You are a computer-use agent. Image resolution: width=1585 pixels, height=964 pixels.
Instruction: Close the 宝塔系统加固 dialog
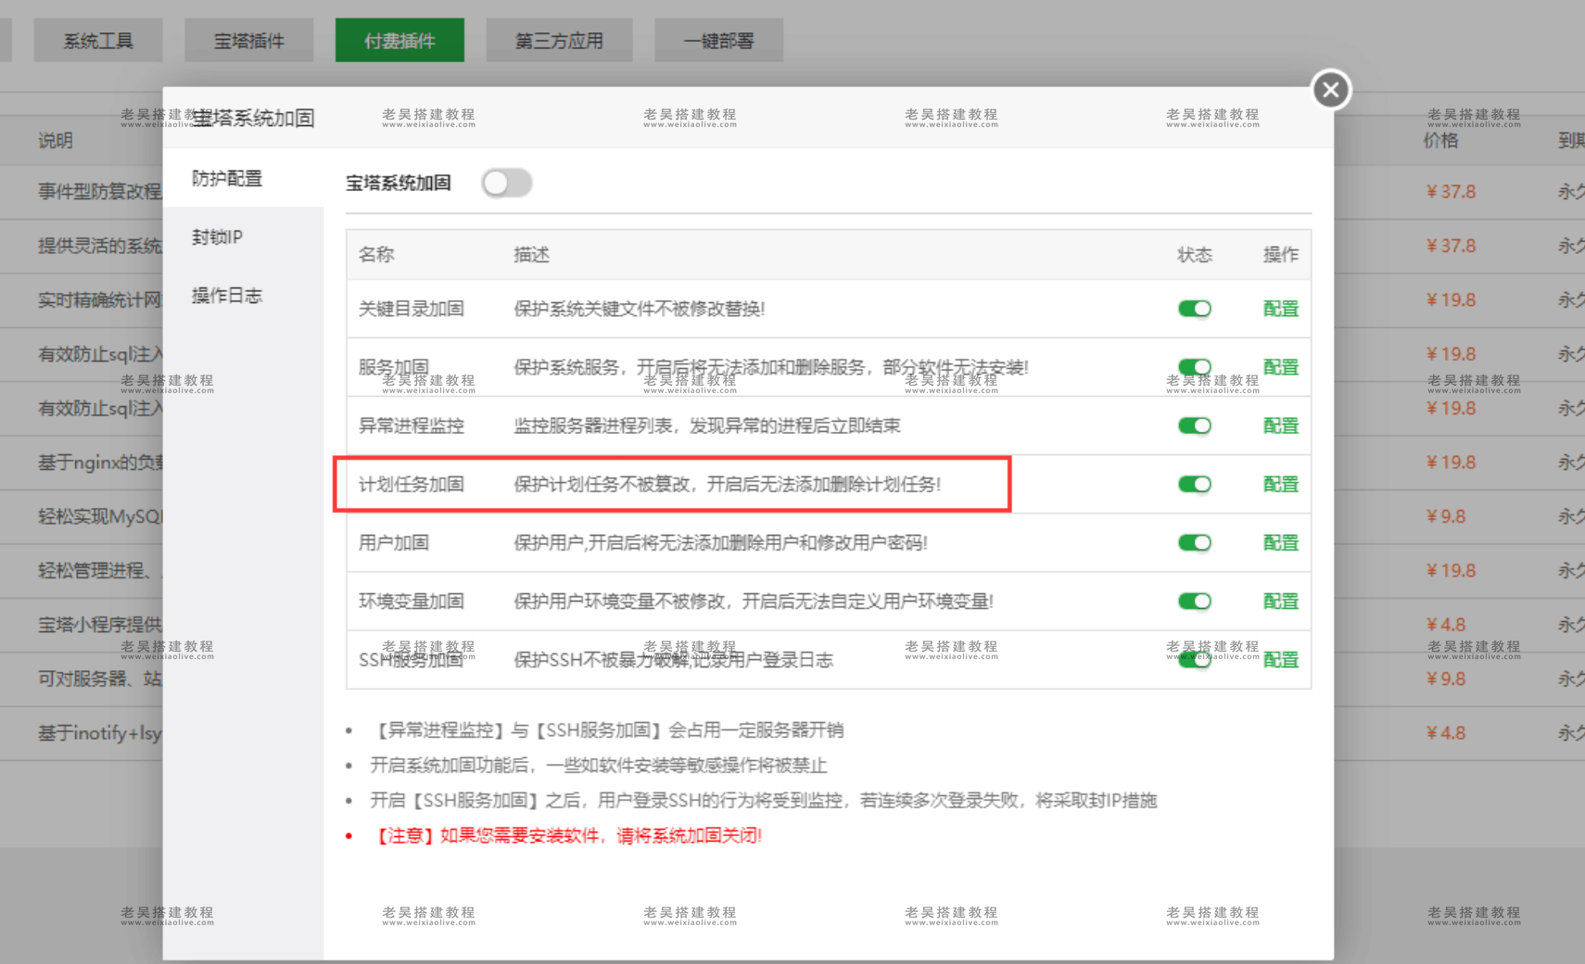(1330, 89)
